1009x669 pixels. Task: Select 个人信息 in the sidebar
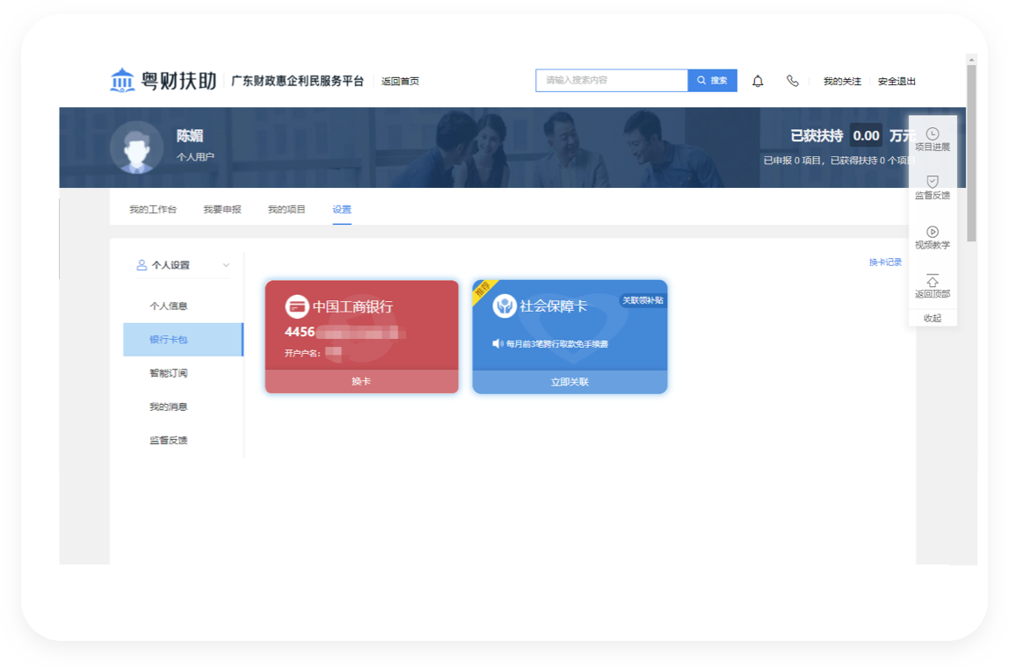point(168,306)
